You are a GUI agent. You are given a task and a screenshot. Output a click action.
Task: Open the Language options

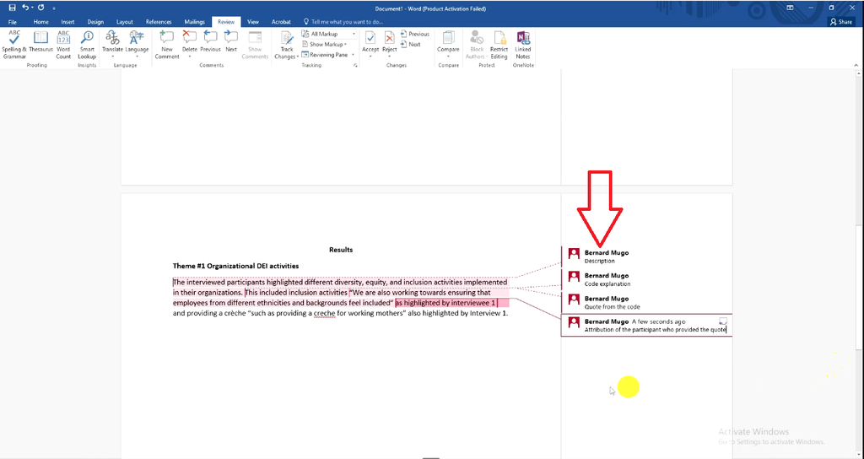tap(137, 46)
